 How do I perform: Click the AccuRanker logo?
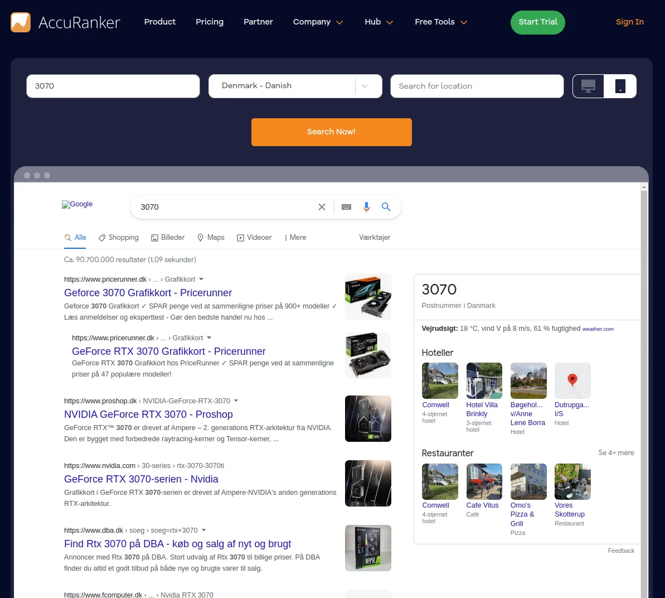tap(64, 22)
